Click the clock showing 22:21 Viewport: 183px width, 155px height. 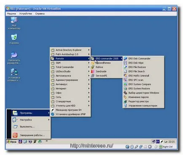click(172, 141)
